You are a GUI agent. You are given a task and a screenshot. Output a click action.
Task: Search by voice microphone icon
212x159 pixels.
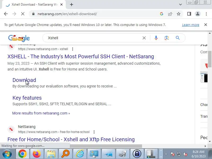tap(156, 38)
